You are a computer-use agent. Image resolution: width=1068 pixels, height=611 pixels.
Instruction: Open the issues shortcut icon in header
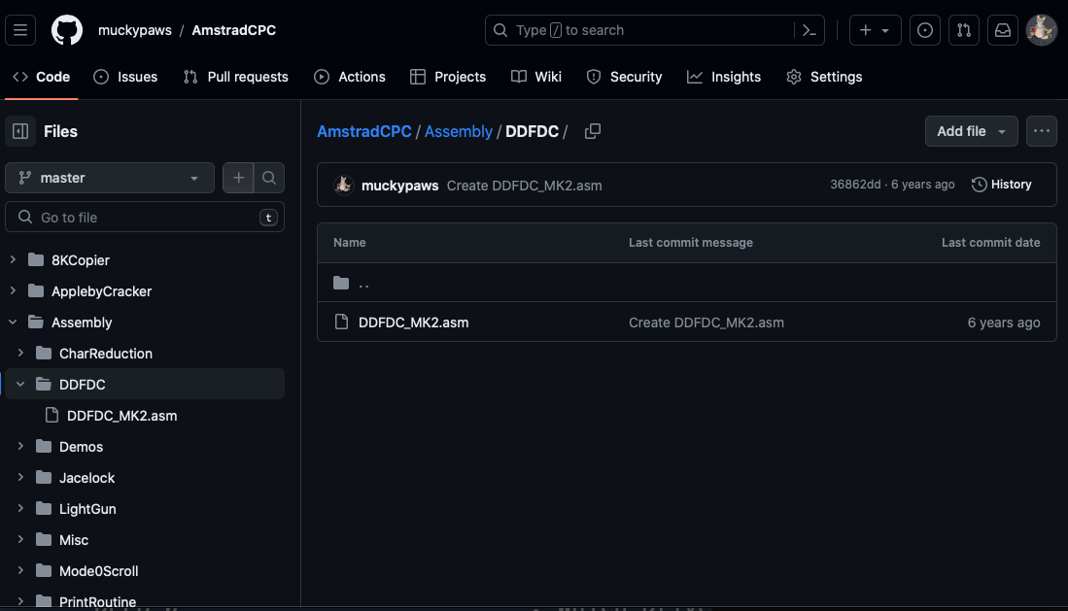pyautogui.click(x=925, y=30)
